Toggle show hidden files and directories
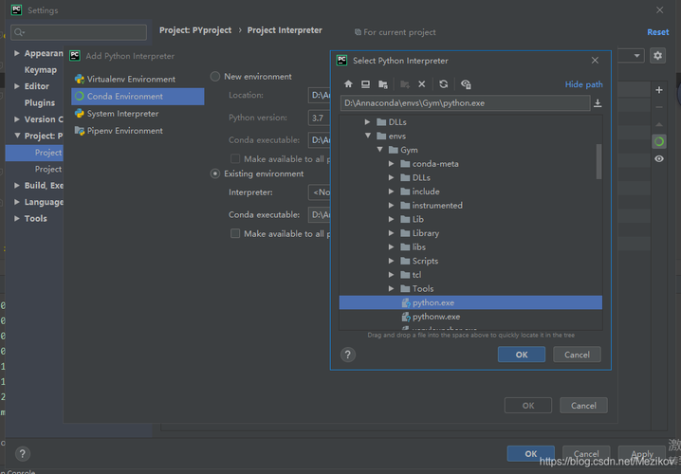The height and width of the screenshot is (474, 681). coord(466,84)
